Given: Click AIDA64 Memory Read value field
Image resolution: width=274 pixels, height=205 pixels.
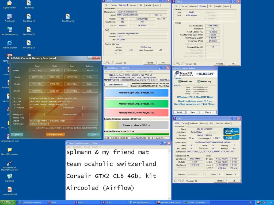Looking at the screenshot, I should 37,70.
